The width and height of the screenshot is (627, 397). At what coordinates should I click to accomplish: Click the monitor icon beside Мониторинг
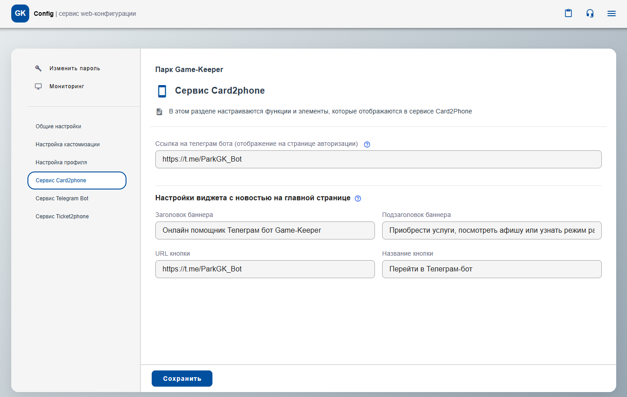pos(38,86)
